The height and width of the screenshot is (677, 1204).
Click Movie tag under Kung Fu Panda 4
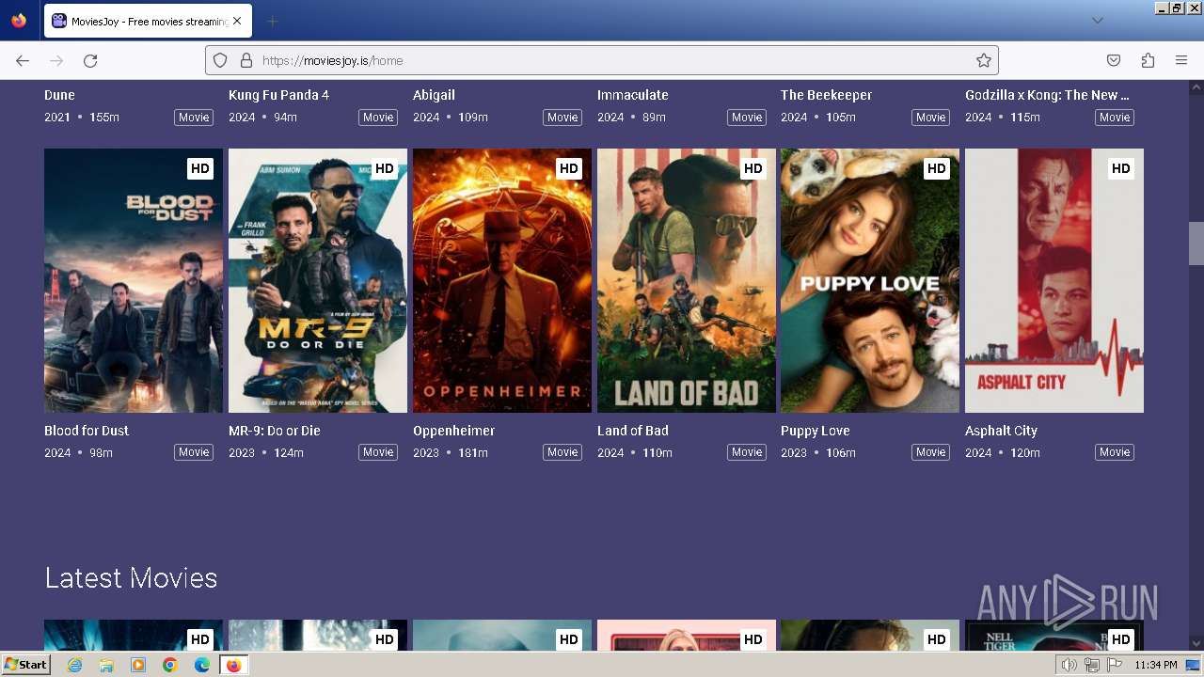click(x=378, y=118)
